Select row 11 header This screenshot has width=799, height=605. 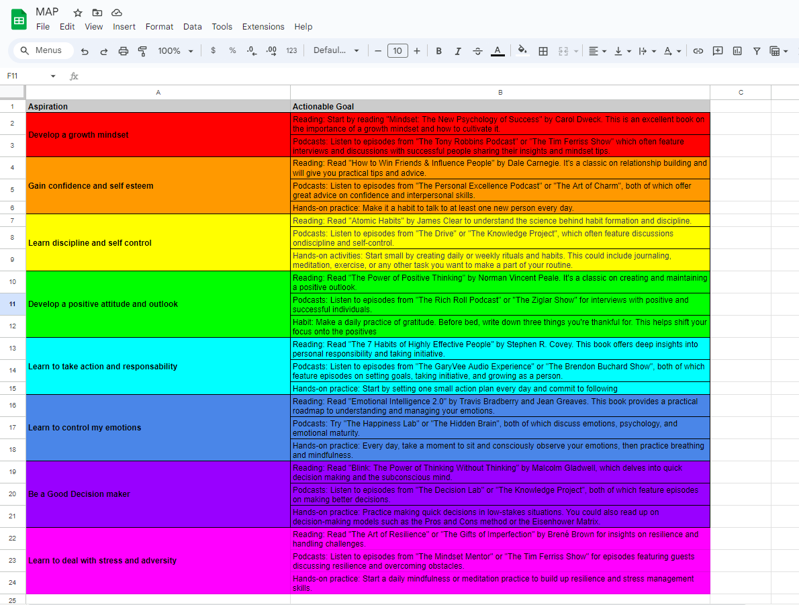click(x=12, y=304)
